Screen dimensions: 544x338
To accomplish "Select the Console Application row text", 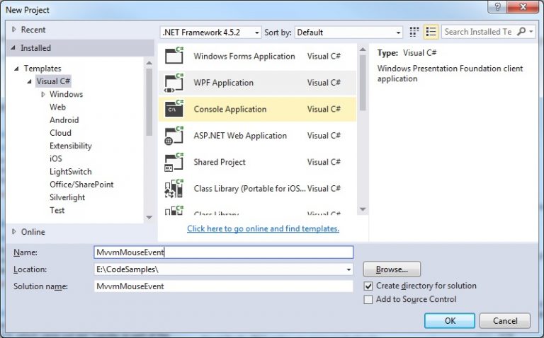I will click(x=230, y=109).
